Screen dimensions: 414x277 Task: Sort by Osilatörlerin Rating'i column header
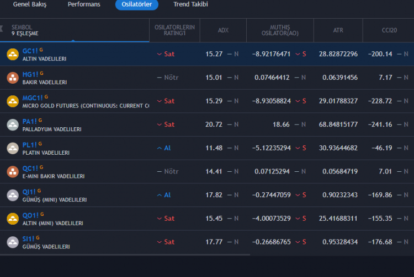(x=174, y=30)
